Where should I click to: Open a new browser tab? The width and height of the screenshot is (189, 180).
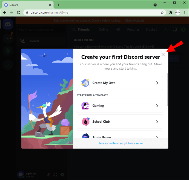58,5
